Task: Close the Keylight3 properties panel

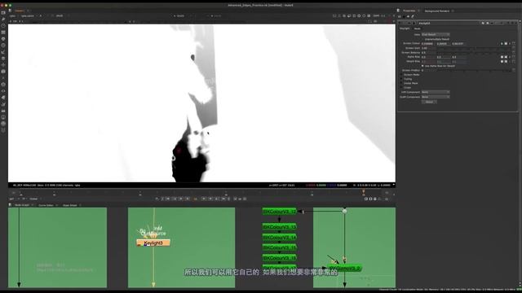Action: click(x=516, y=23)
